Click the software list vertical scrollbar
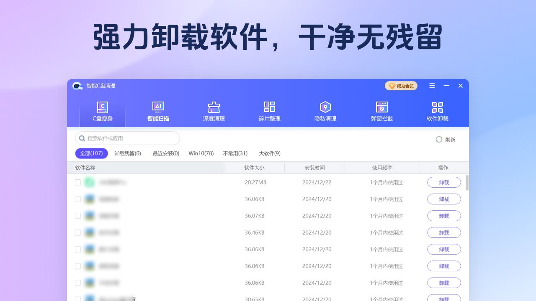Viewport: 536px width, 301px height. click(x=467, y=183)
